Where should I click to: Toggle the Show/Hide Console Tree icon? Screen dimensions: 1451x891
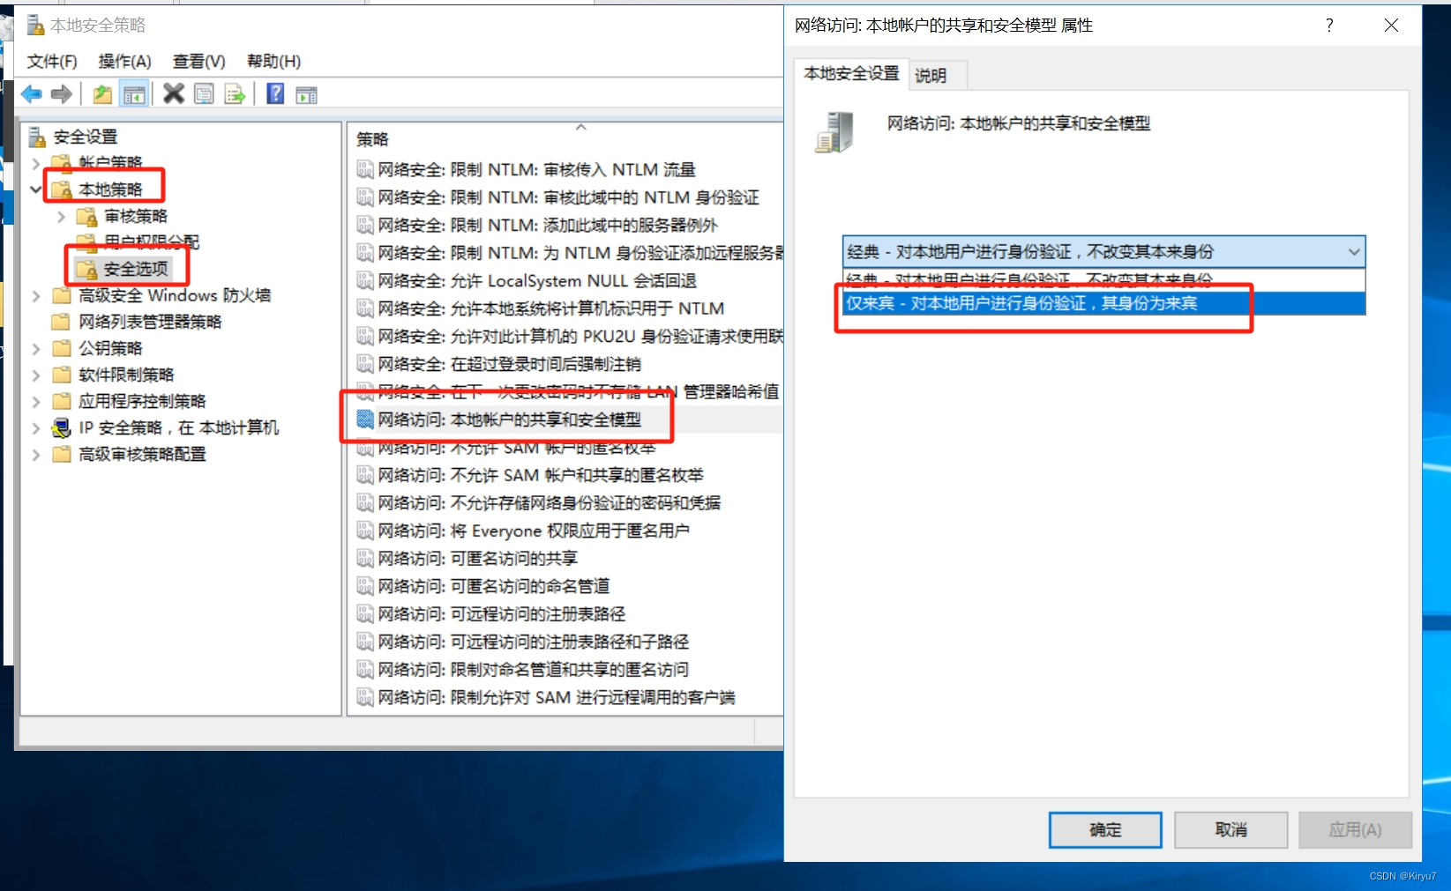(x=134, y=94)
